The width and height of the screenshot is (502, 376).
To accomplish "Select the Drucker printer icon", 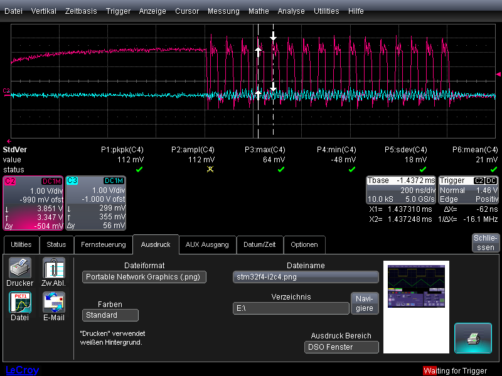I will tap(20, 268).
